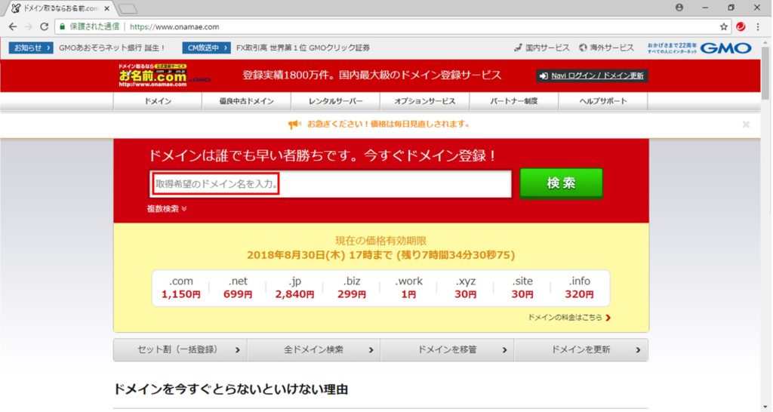This screenshot has height=412, width=773.
Task: Open GMOあおぞらネット銀行 誕生 news link
Action: point(112,48)
